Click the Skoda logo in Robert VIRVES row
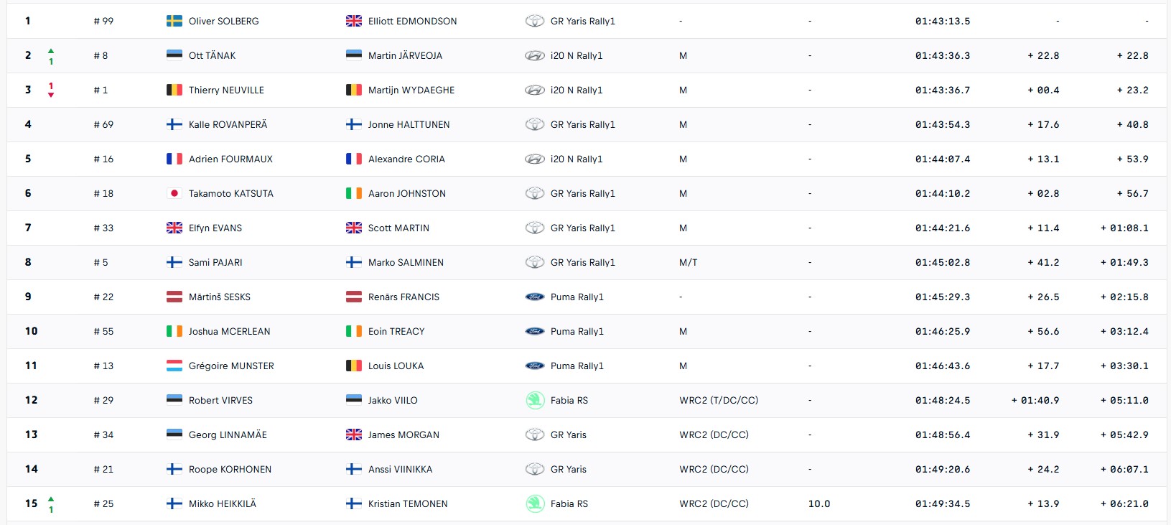This screenshot has width=1171, height=525. coord(535,400)
